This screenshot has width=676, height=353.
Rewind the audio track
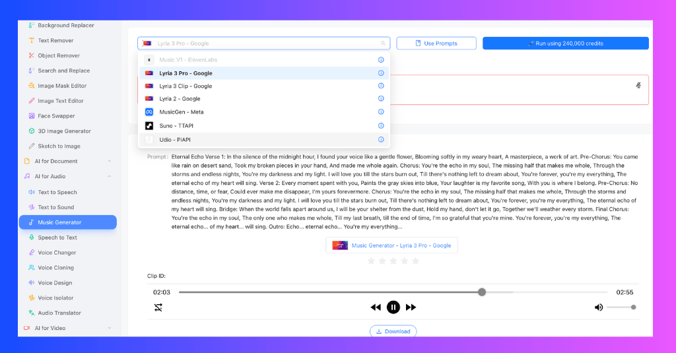coord(376,307)
